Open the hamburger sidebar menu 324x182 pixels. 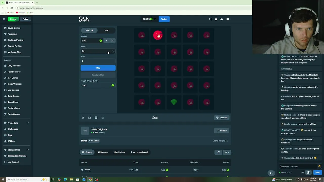4,19
